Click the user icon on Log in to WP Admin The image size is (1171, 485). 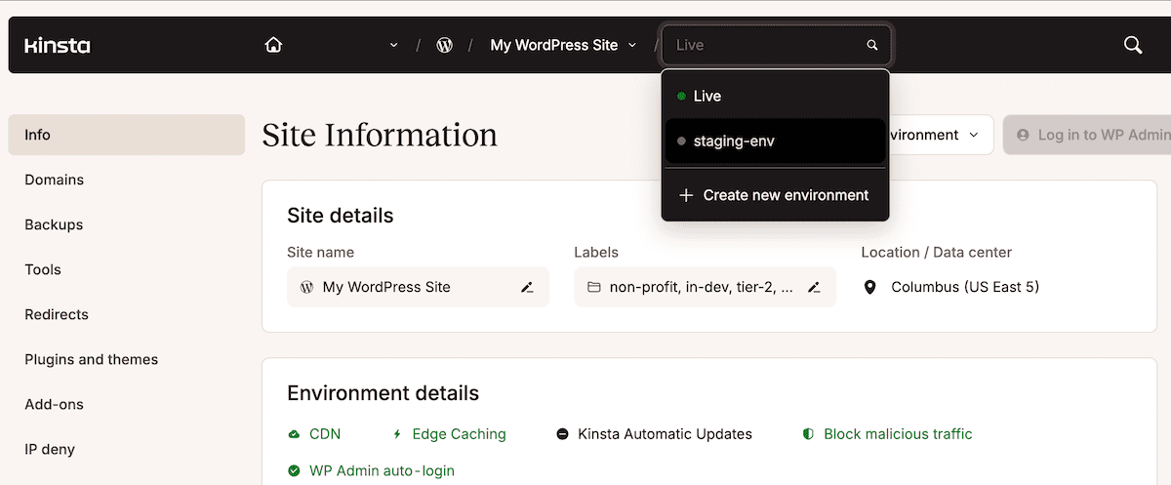1023,135
